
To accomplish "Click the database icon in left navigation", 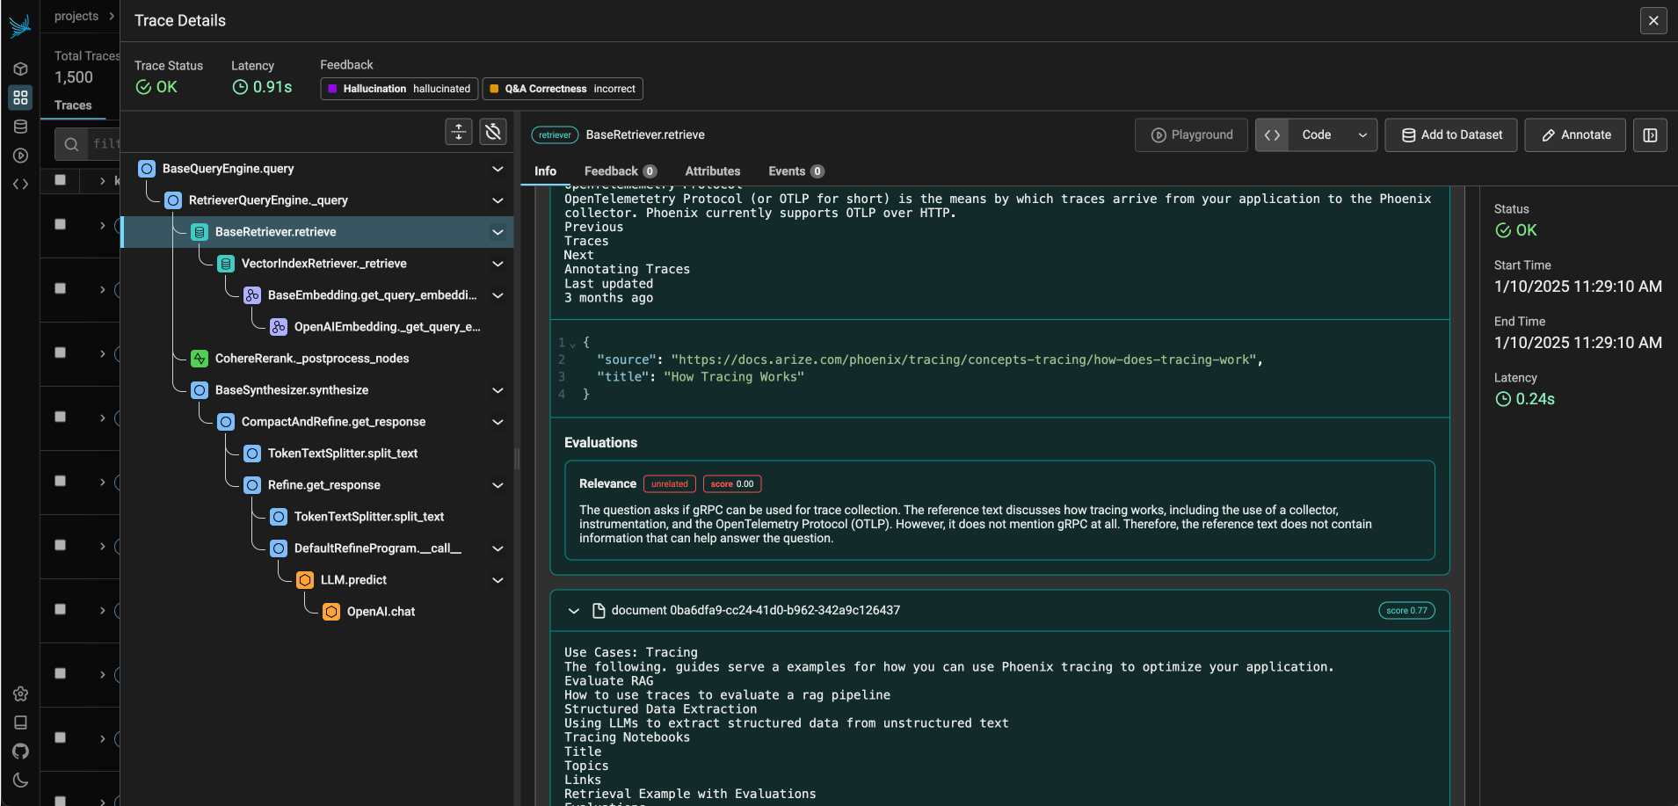I will tap(20, 126).
